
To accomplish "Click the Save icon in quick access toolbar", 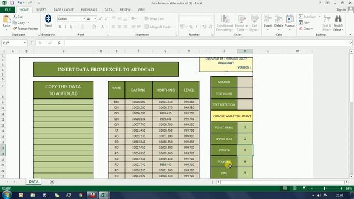I will click(12, 3).
